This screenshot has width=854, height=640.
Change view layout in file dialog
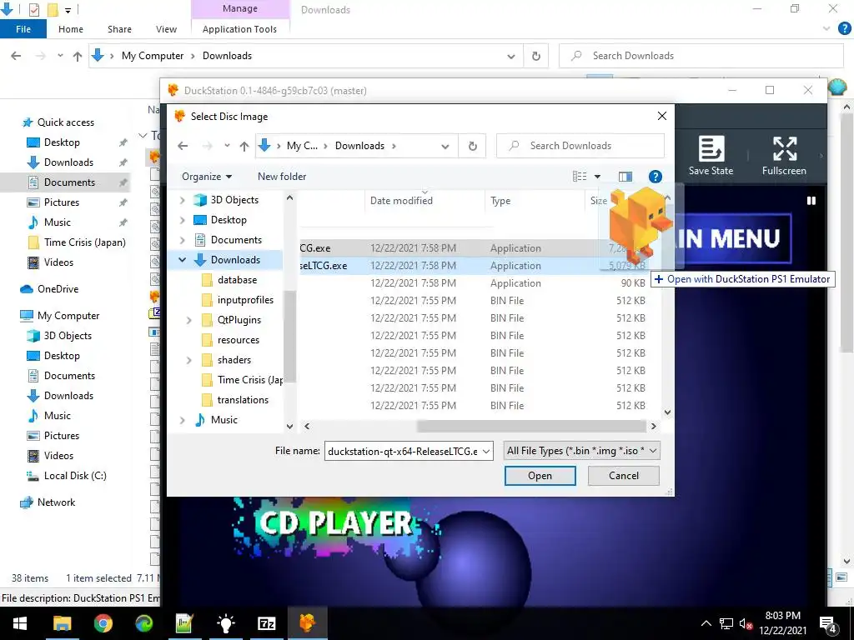580,177
